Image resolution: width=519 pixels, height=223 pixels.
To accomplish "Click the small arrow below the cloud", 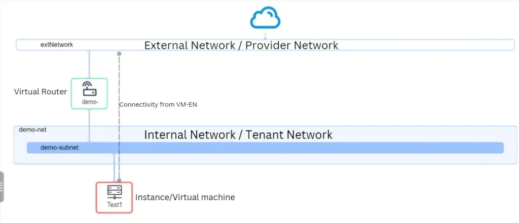I will point(265,36).
